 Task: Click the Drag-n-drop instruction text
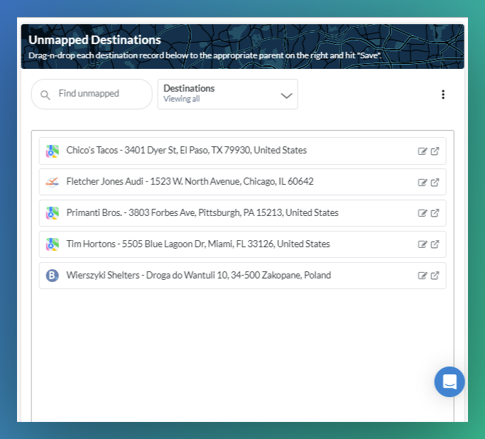click(205, 55)
